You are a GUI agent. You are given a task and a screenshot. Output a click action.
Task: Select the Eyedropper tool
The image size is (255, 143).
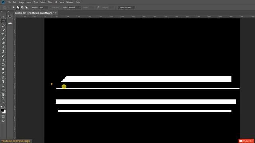(3, 39)
